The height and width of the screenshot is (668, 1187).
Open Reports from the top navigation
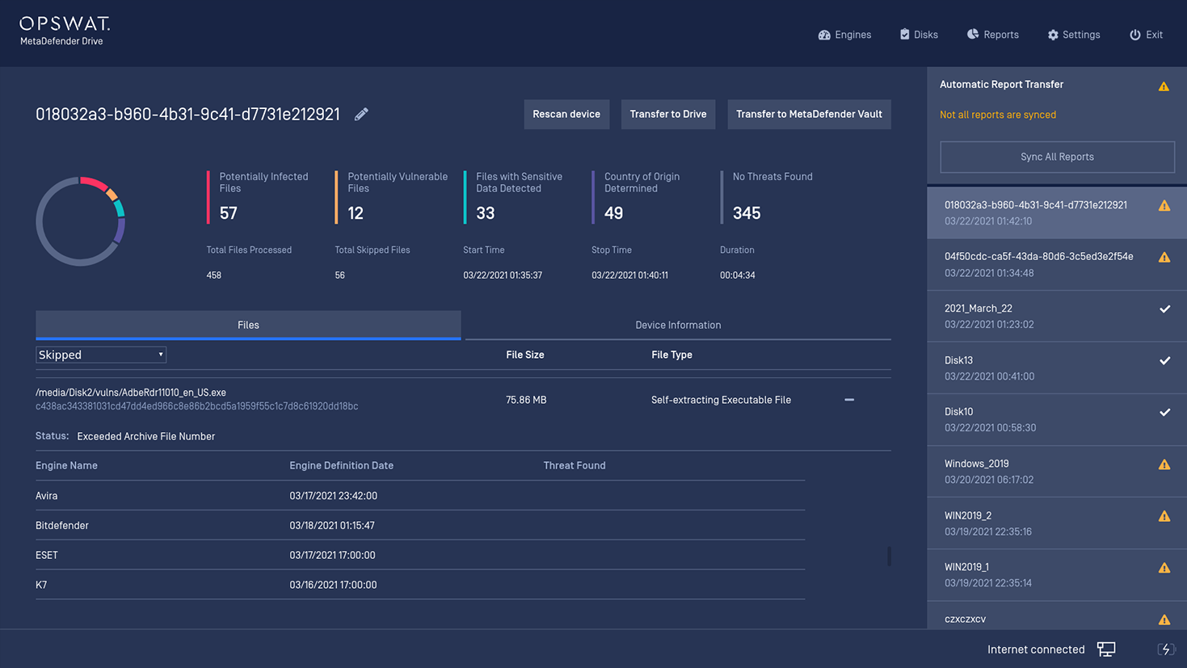992,35
